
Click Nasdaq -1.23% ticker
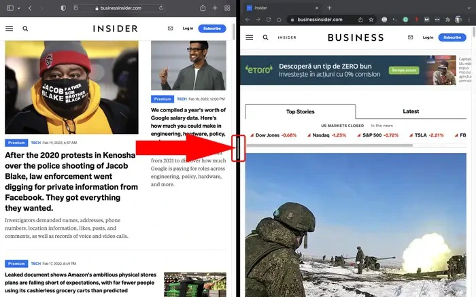pos(326,135)
